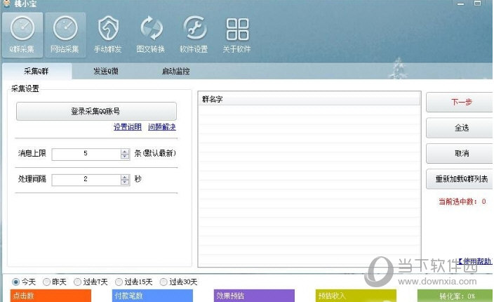
Task: Open the Q群采集 toolbar icon
Action: (x=22, y=34)
